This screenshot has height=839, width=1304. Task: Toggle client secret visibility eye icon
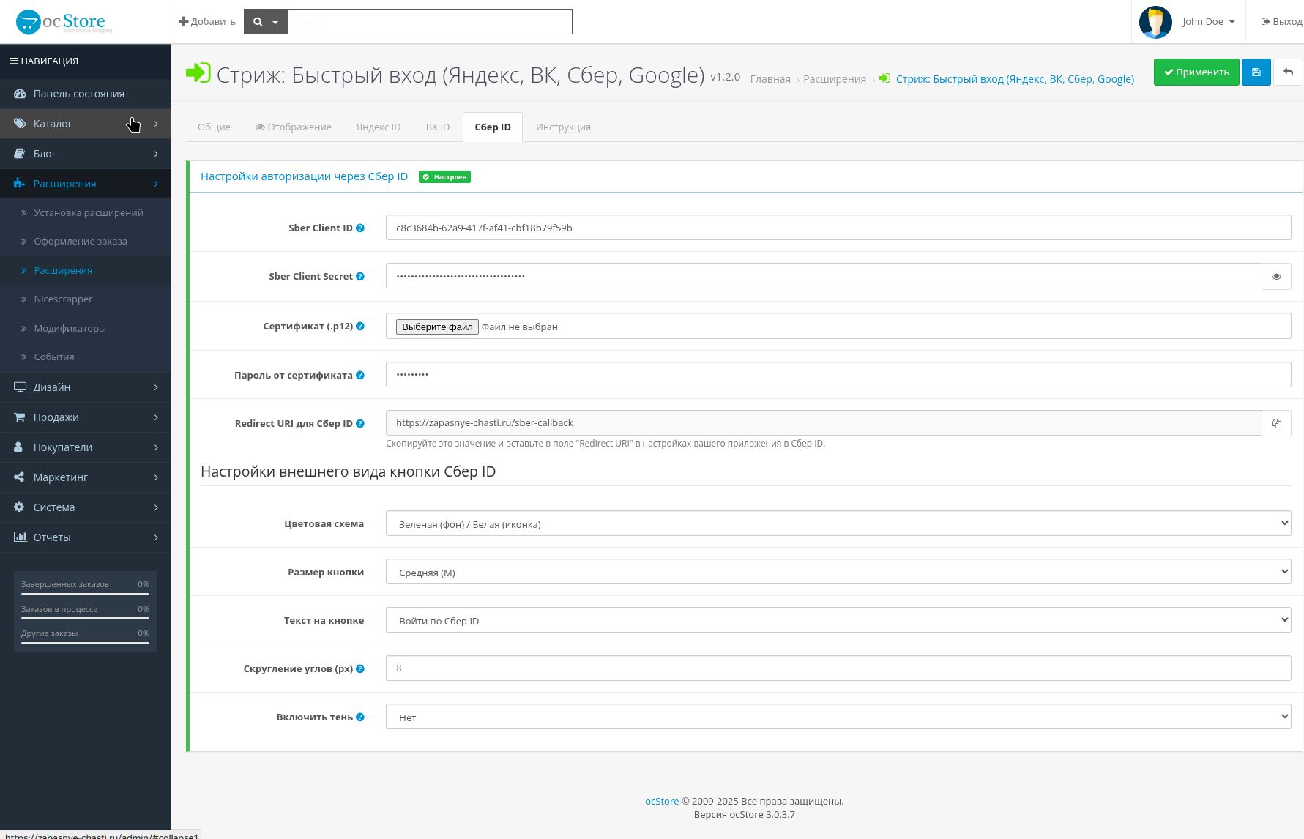click(x=1277, y=277)
